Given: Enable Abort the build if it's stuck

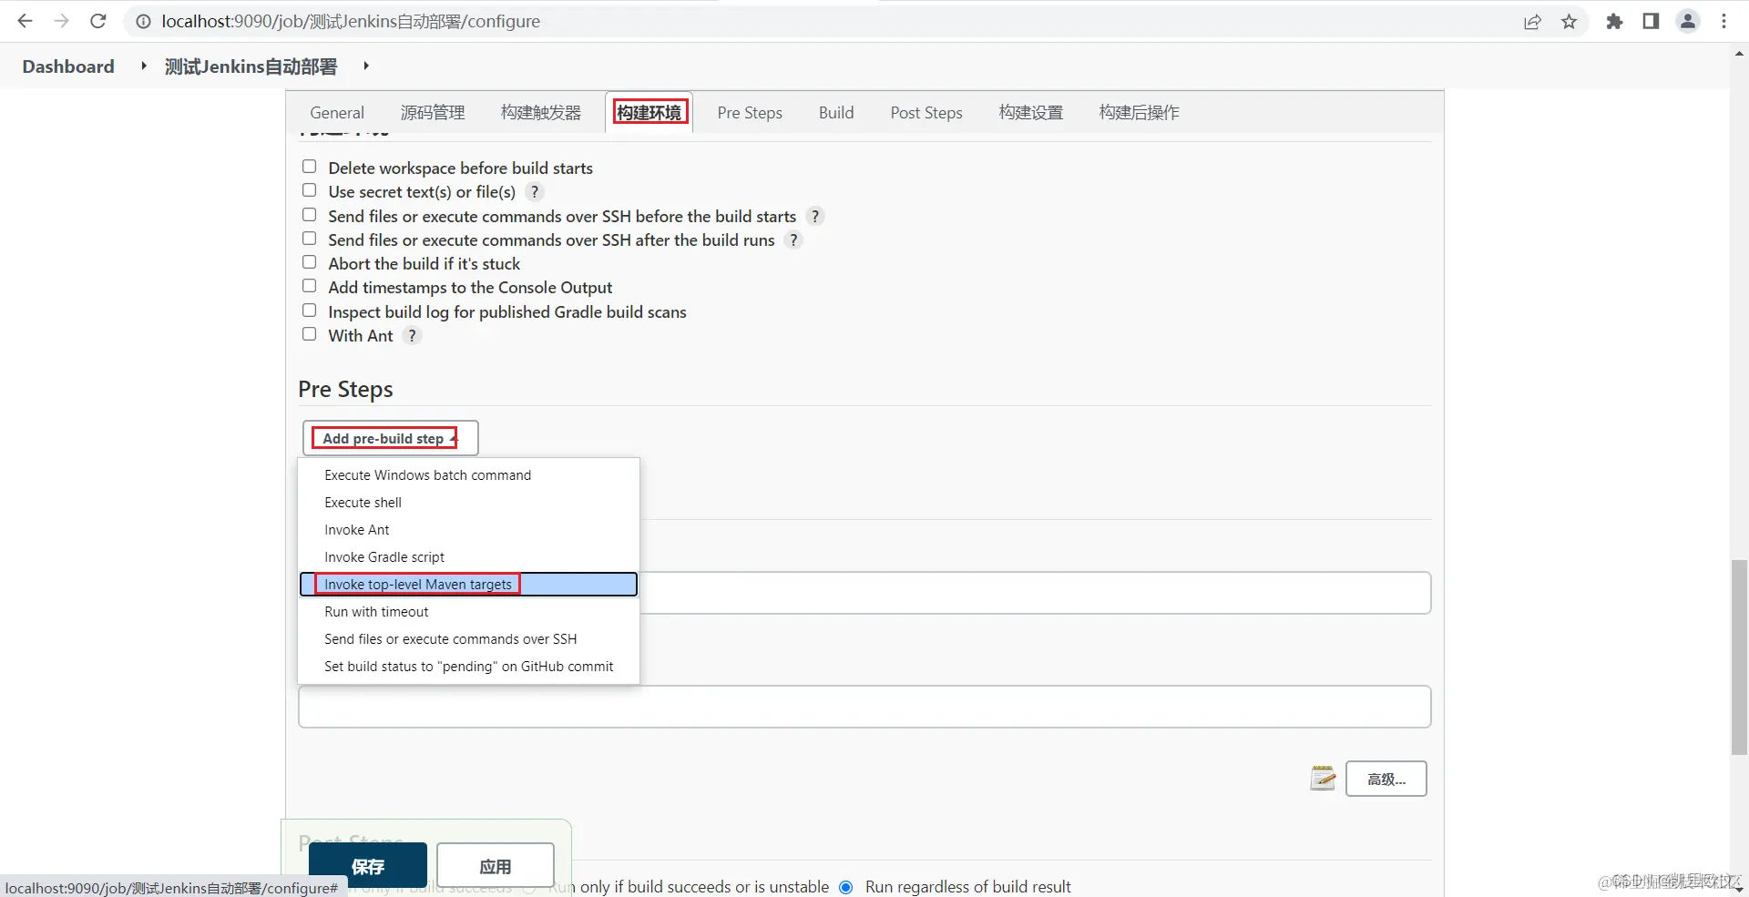Looking at the screenshot, I should [310, 262].
